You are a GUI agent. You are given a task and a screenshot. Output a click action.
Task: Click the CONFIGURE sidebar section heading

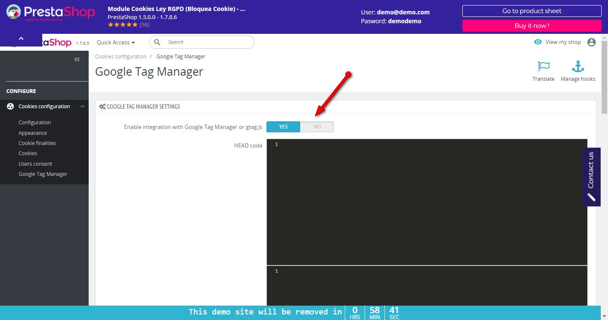[21, 91]
